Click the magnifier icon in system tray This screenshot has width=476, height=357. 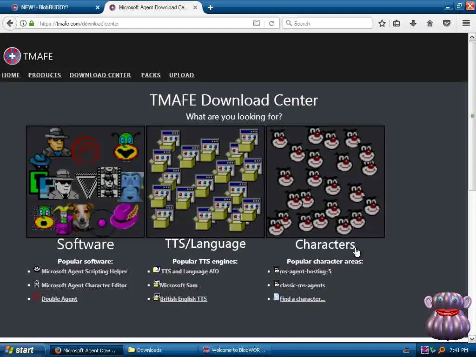pos(442,350)
